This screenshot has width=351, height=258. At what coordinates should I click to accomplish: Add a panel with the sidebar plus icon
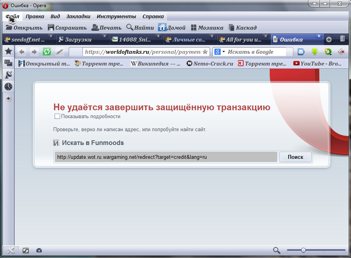pyautogui.click(x=9, y=98)
